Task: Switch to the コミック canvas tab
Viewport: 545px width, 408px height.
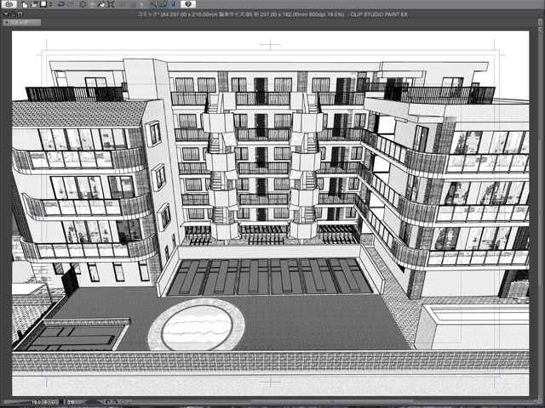Action: point(21,22)
